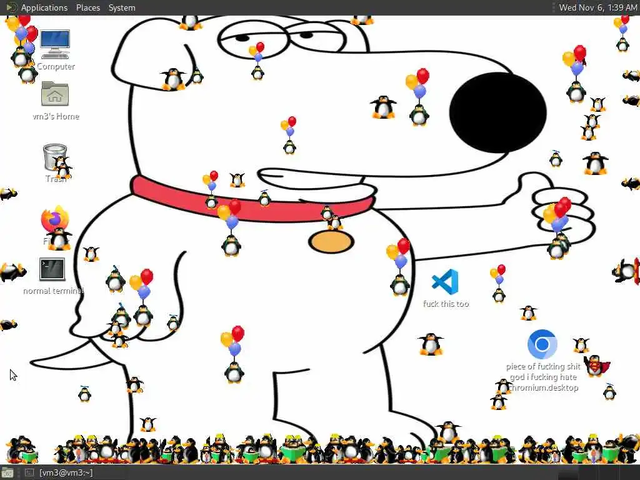The height and width of the screenshot is (480, 640).
Task: Open the normal terminal launcher icon
Action: 52,269
